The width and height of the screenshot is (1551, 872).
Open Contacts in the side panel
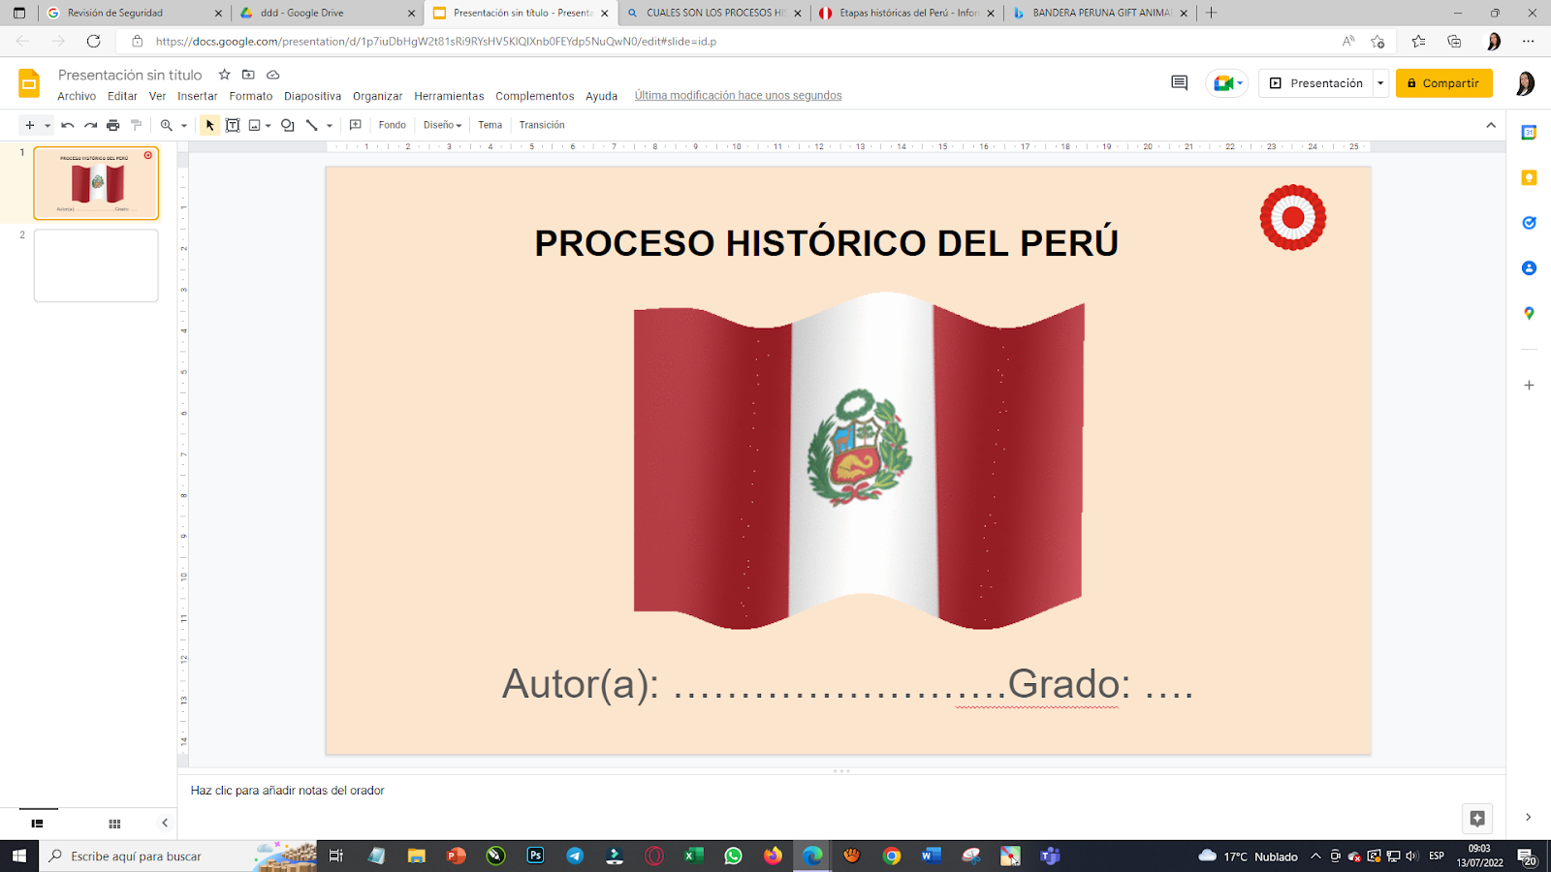tap(1529, 268)
